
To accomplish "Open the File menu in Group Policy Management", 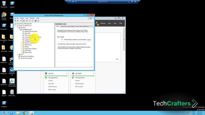I will (x=17, y=18).
